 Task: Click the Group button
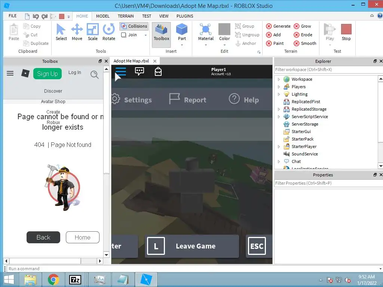coord(245,26)
